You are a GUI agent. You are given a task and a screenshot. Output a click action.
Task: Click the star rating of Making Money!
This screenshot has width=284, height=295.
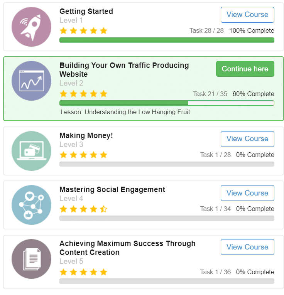pos(83,155)
